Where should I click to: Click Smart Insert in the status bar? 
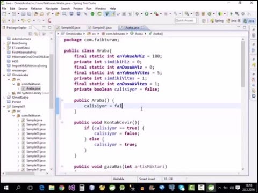coord(147,179)
